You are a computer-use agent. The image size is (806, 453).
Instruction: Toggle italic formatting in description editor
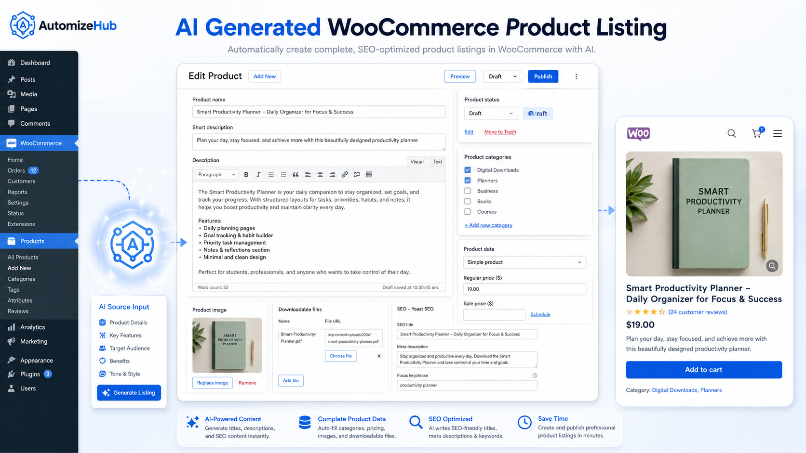258,175
